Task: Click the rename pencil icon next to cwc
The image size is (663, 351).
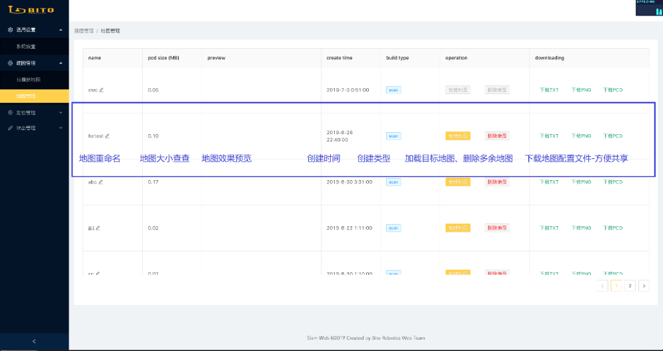Action: pyautogui.click(x=101, y=89)
